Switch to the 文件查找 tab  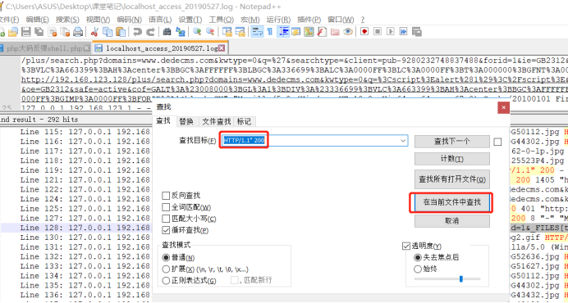[x=216, y=121]
